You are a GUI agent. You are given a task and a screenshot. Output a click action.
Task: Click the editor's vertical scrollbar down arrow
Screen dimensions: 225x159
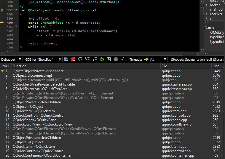202,49
